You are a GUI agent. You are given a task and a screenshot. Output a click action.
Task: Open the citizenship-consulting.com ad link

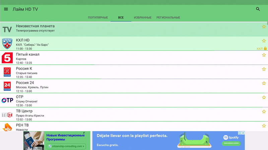pos(66,146)
